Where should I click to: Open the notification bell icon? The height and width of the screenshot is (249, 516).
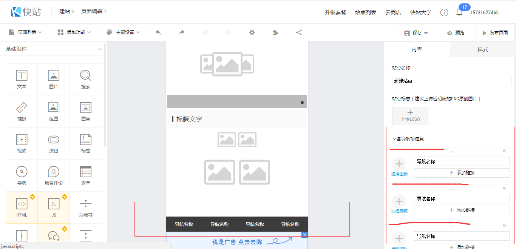click(x=459, y=12)
